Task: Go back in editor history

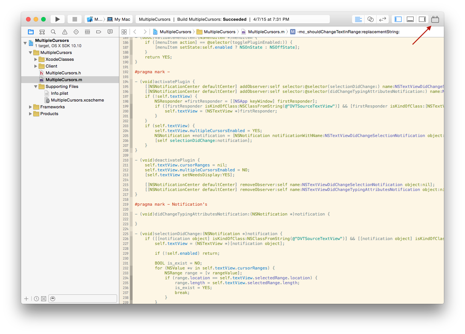Action: [135, 32]
